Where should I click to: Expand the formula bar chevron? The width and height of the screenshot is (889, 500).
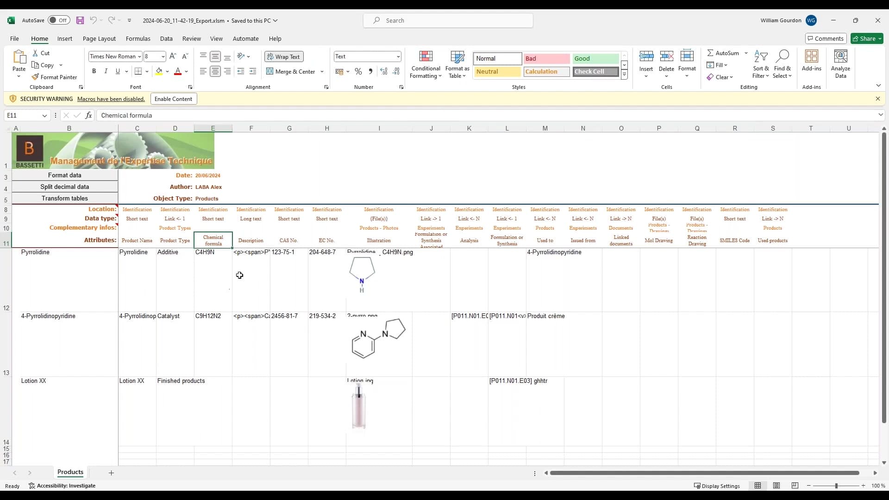pos(880,115)
